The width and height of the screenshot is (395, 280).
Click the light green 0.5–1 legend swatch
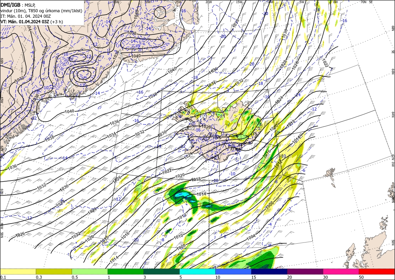click(x=90, y=271)
